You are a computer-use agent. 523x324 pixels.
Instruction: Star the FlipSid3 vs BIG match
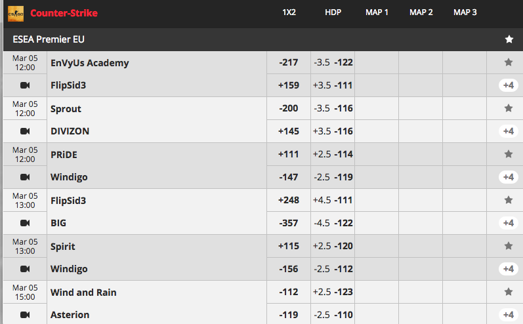point(509,200)
